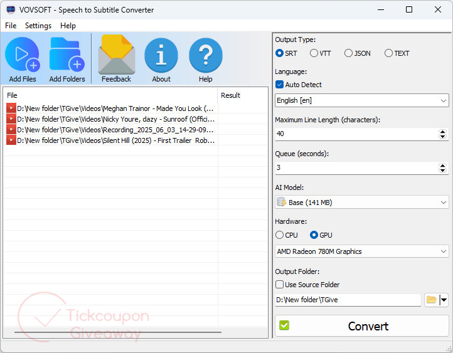This screenshot has height=353, width=453.
Task: Maximize the VOVSOFT window
Action: tap(409, 9)
